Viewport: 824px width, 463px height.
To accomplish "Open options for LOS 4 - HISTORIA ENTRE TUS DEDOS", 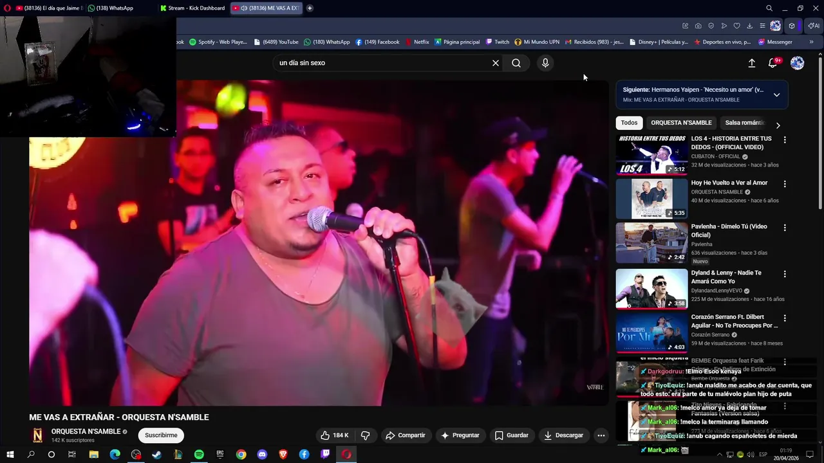I will [784, 140].
